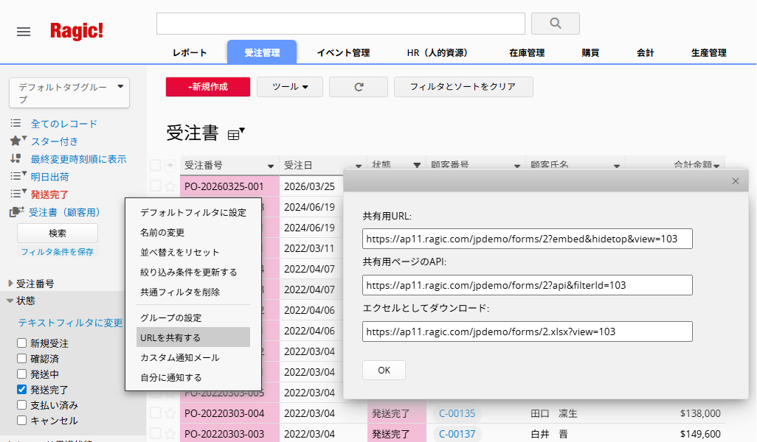This screenshot has width=757, height=442.
Task: Open customer link C-00137
Action: [457, 434]
